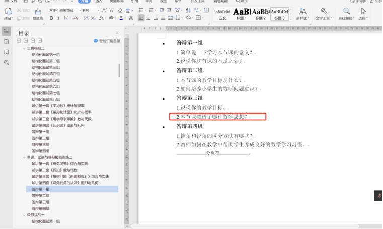The height and width of the screenshot is (229, 383).
Task: Click the 智能识别目录 button
Action: click(107, 41)
